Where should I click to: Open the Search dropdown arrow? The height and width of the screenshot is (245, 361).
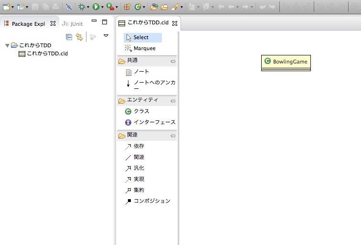coord(181,7)
